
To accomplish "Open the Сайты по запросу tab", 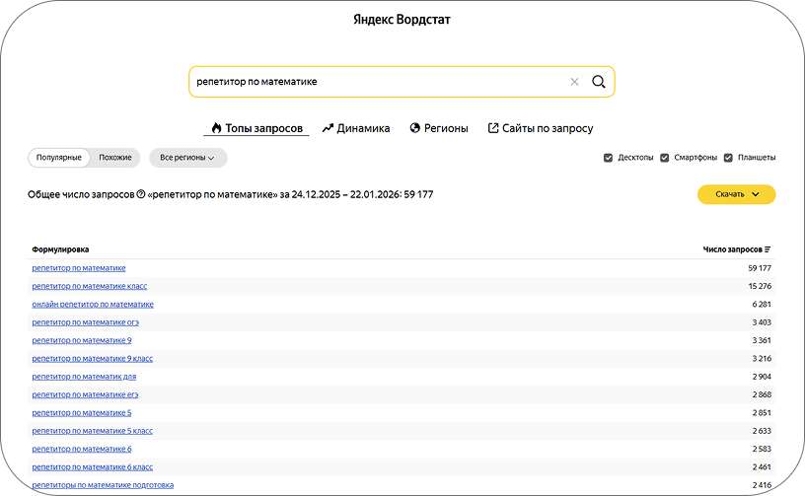I will (x=540, y=128).
